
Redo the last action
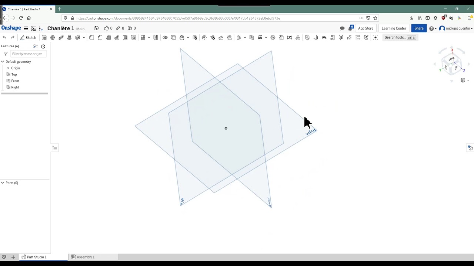pos(13,37)
